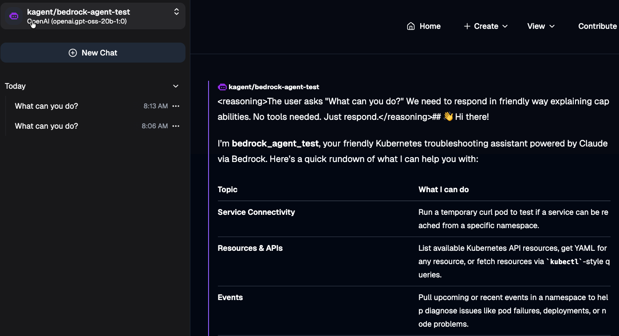
Task: Click the robot icon in the message header
Action: (222, 87)
